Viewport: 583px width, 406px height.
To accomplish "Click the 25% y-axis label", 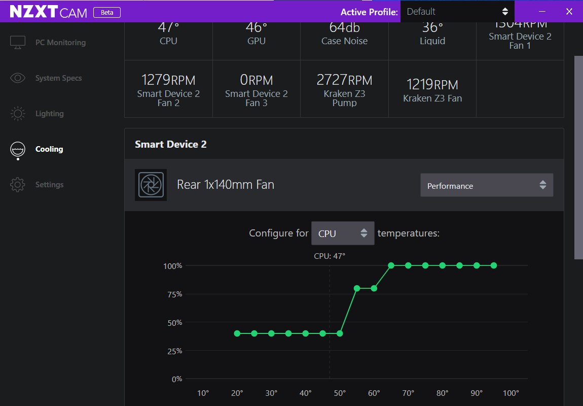I will click(x=174, y=351).
